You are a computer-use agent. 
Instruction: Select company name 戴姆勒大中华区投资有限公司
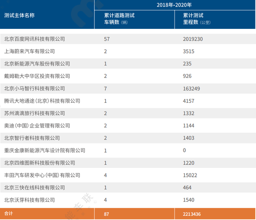pos(37,76)
